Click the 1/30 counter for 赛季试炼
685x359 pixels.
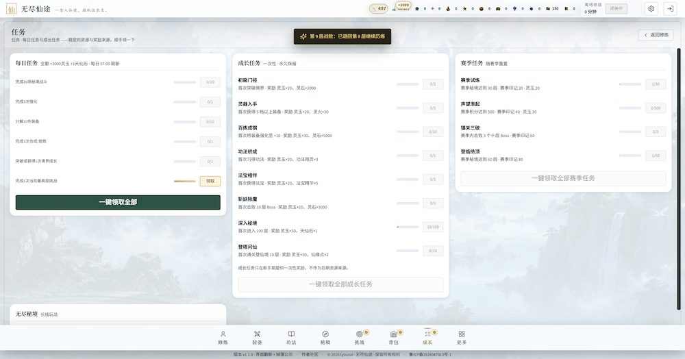(656, 84)
